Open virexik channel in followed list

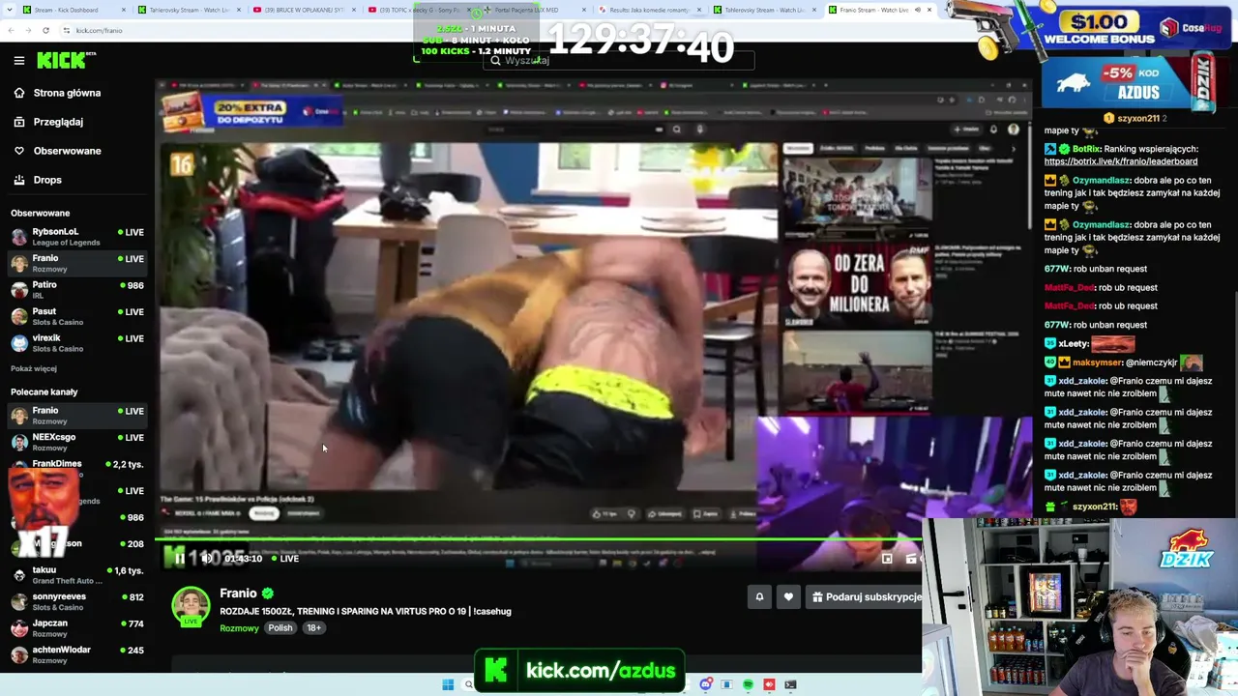[76, 343]
